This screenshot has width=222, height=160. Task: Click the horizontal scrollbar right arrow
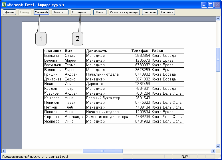213,151
